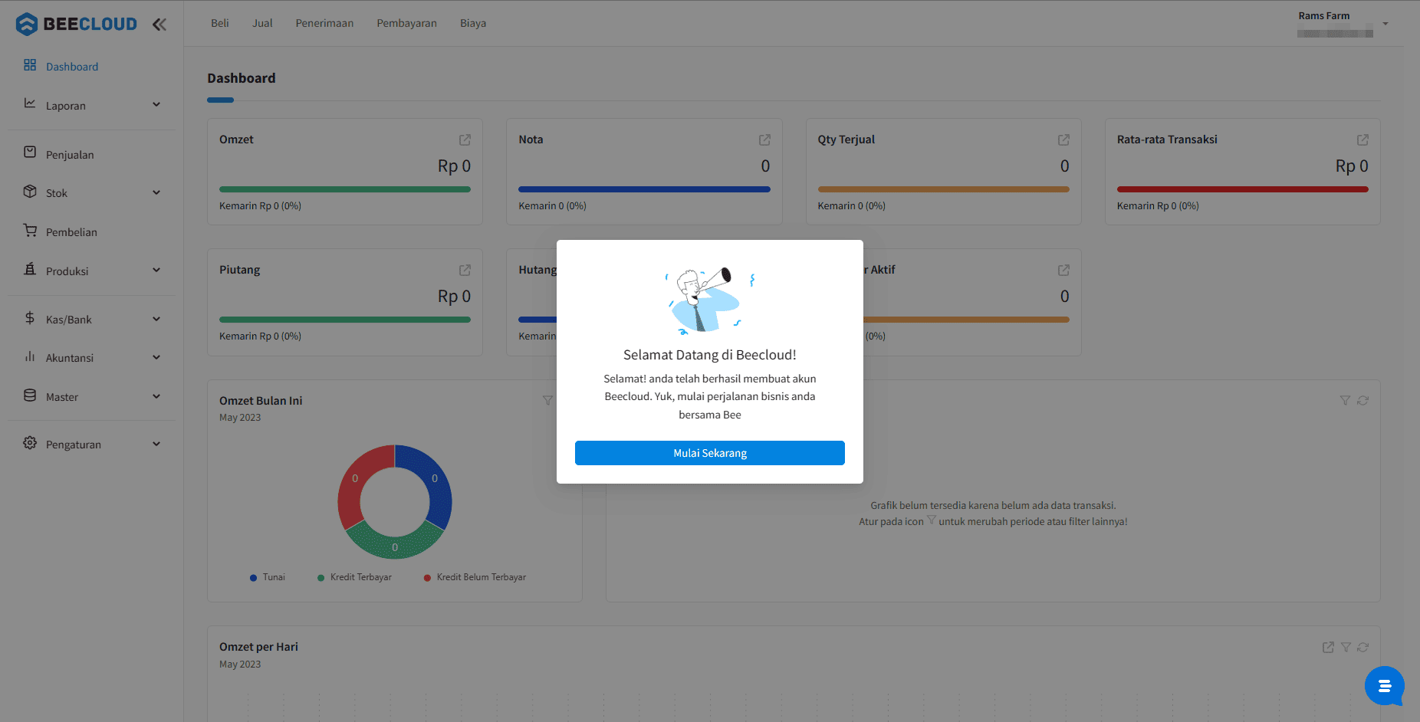Filter the Omzet per Hari chart
This screenshot has height=722, width=1420.
click(1346, 648)
